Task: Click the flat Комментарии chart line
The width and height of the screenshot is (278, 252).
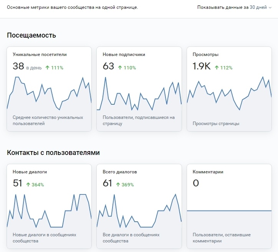Action: click(229, 211)
